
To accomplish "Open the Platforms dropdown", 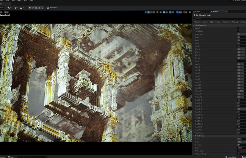I will pos(52,8).
